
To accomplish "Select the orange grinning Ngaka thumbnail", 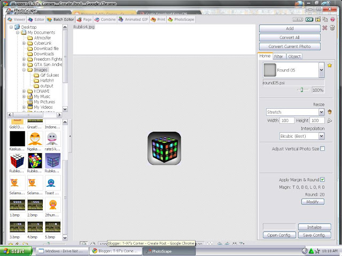I will click(x=35, y=139).
